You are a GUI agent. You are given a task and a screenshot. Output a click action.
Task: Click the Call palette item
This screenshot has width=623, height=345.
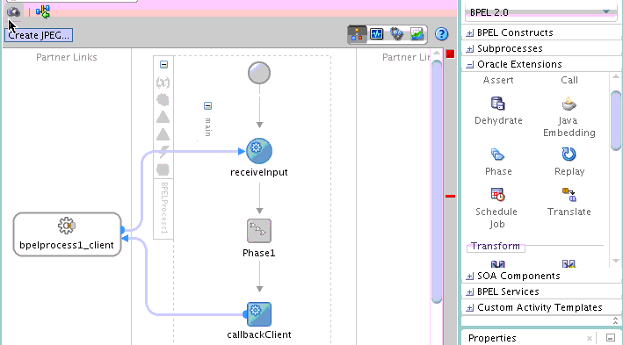click(x=569, y=80)
